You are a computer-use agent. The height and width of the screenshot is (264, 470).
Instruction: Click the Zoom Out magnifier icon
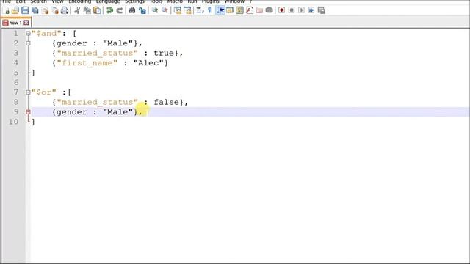click(164, 10)
